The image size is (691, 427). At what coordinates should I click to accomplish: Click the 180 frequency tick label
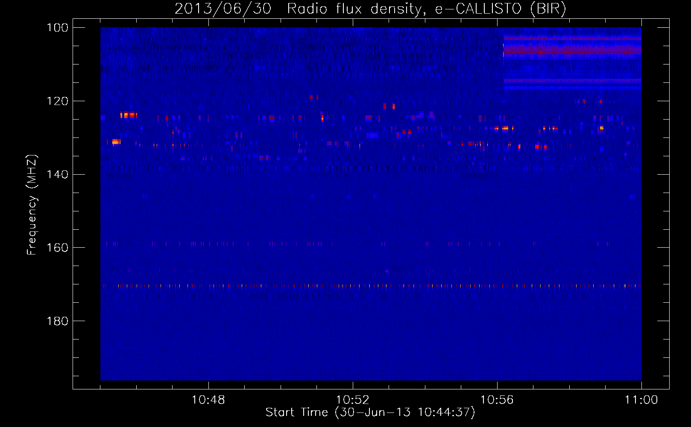pos(57,321)
